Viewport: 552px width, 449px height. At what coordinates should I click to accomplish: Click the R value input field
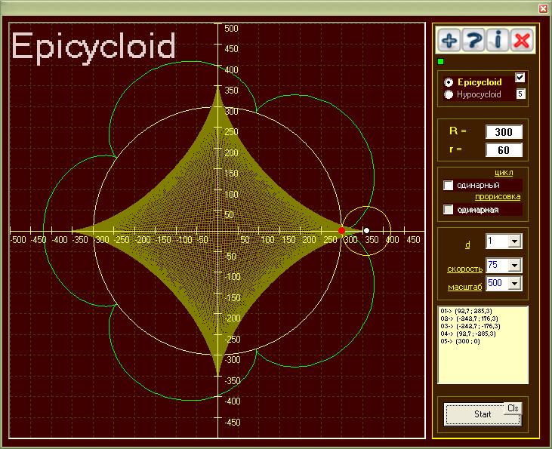(504, 132)
